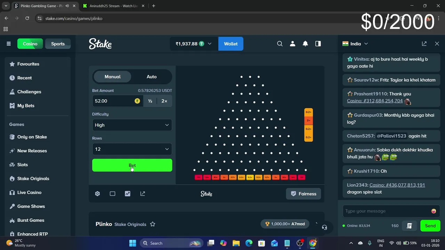The image size is (445, 250).
Task: Select Manual betting mode
Action: pyautogui.click(x=112, y=77)
